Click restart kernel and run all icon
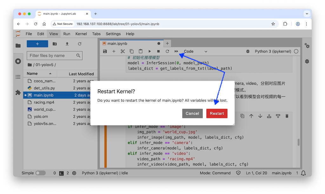Image resolution: width=325 pixels, height=194 pixels. pos(176,51)
